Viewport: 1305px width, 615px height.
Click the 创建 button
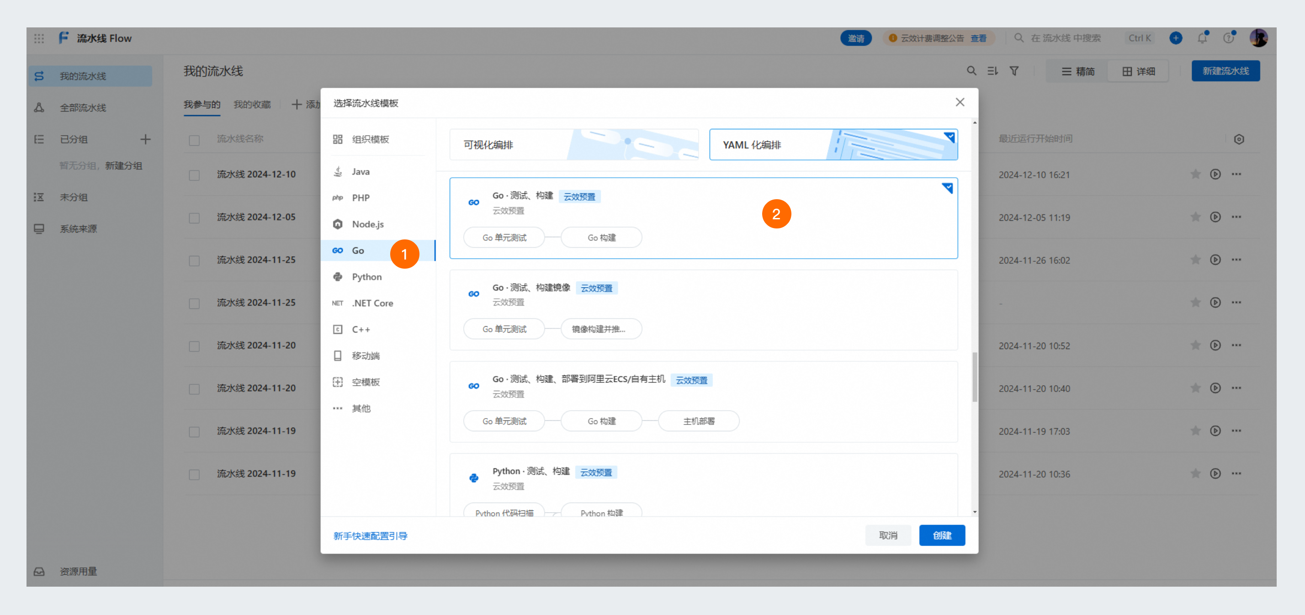[942, 535]
